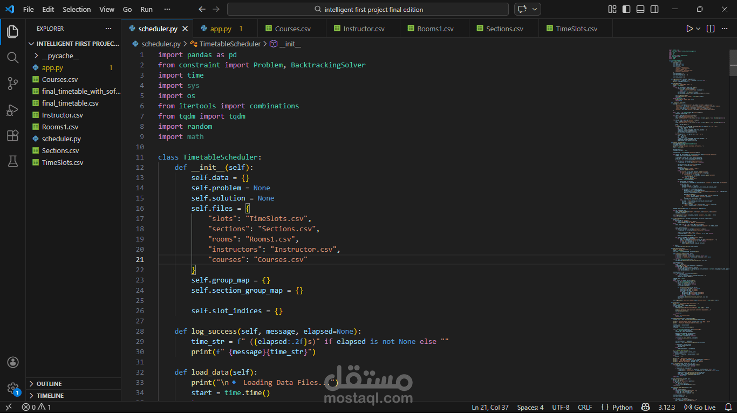Viewport: 737px width, 414px height.
Task: Change encoding via UTF-8
Action: (561, 408)
